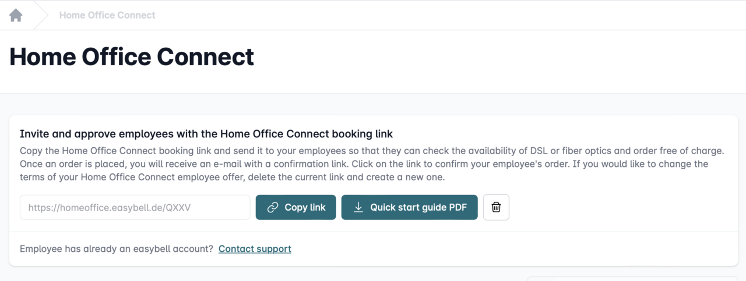Click the large Home Office Connect page title
The image size is (746, 281).
pyautogui.click(x=132, y=57)
